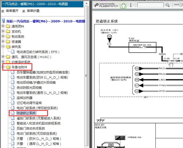Click the 菜单折叠 list icon
Viewport: 183px width, 148px height.
(x=24, y=11)
